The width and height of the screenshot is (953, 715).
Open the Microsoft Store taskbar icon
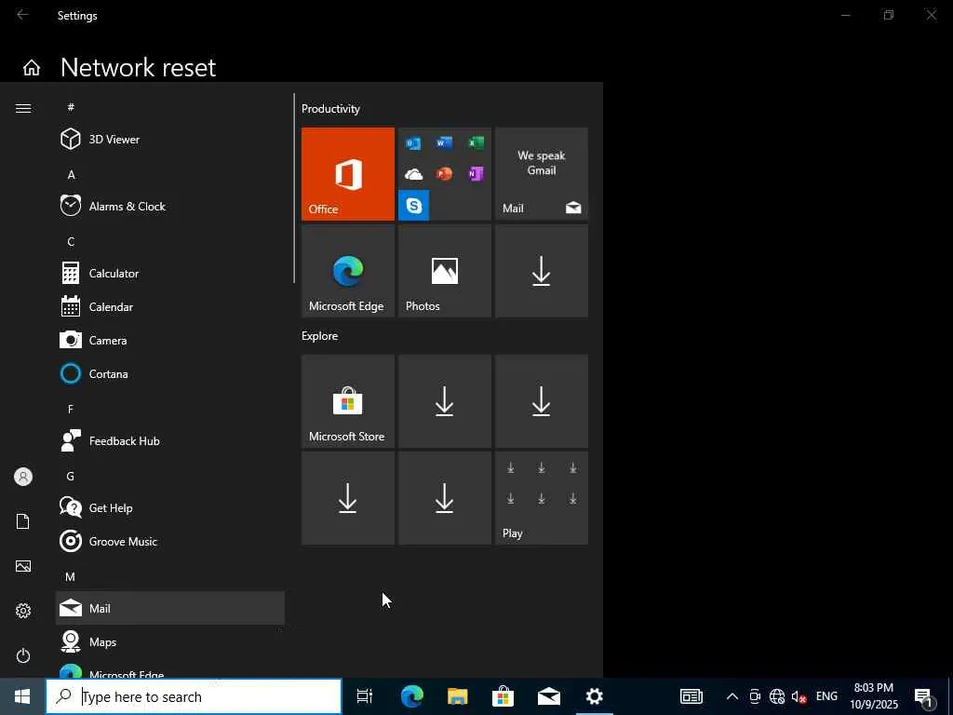pyautogui.click(x=503, y=696)
